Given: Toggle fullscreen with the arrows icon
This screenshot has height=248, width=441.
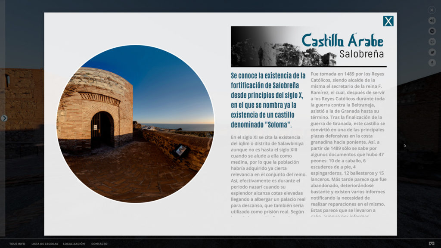Looking at the screenshot, I should tap(432, 42).
